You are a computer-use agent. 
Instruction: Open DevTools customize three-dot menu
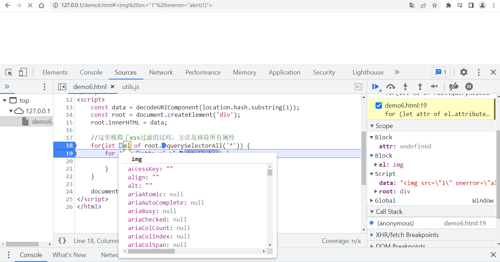(479, 72)
